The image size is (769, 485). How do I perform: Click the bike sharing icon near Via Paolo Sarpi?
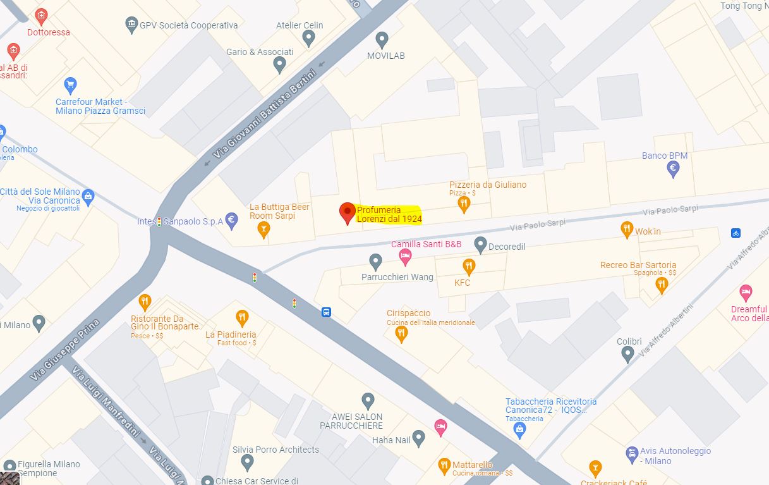tap(736, 233)
